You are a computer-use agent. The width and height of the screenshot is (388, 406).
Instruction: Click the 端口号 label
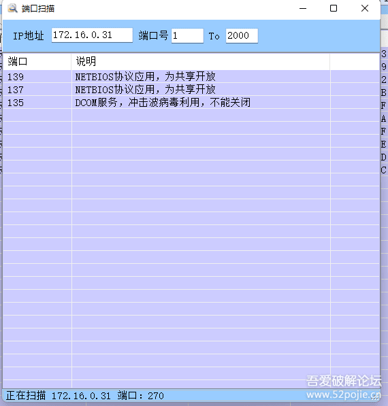tap(153, 35)
